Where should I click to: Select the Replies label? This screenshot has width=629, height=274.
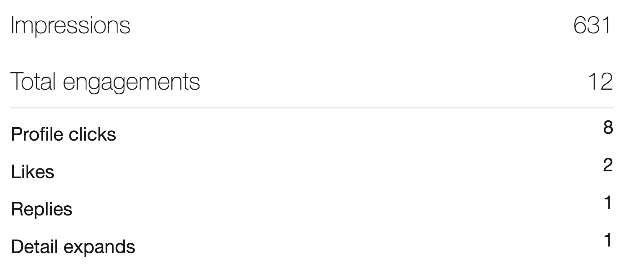point(42,209)
